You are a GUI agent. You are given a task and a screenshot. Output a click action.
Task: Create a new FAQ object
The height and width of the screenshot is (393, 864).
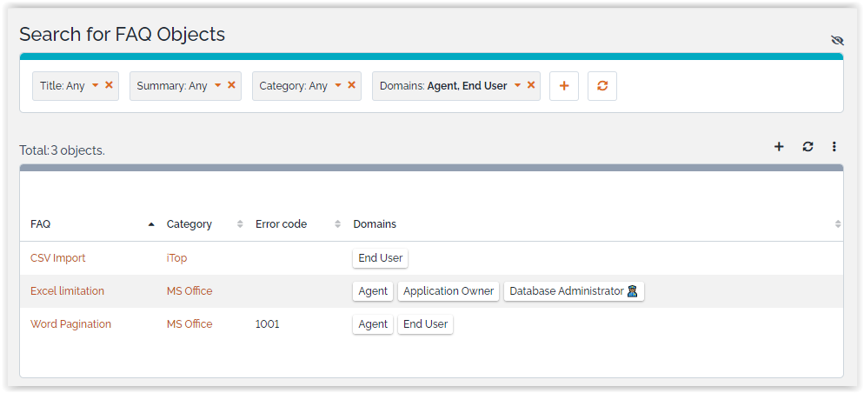779,147
